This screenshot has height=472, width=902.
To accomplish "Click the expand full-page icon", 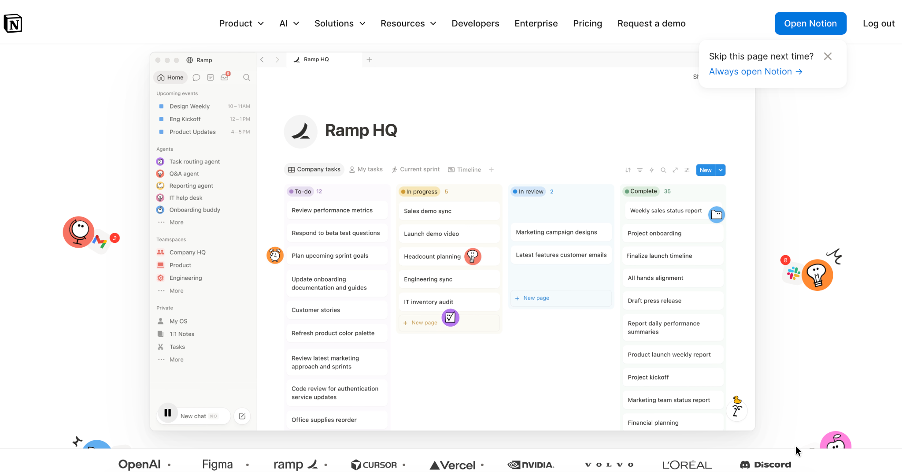I will [x=675, y=170].
